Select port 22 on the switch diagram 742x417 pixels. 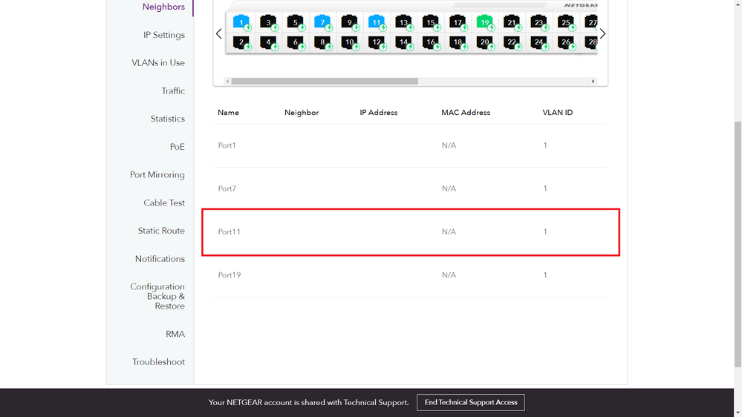click(x=512, y=42)
